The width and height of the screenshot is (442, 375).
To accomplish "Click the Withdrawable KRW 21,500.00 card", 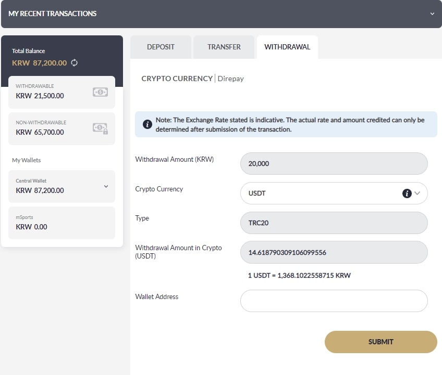I will pos(52,92).
